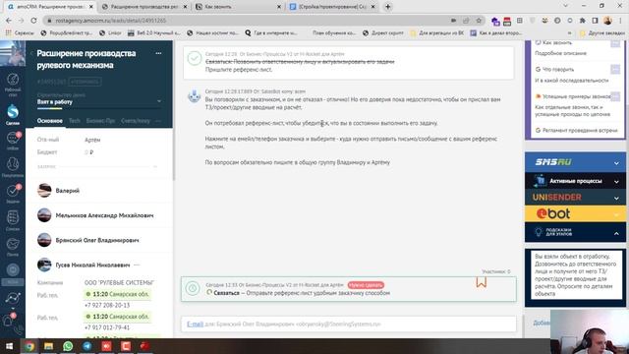The width and height of the screenshot is (629, 354).
Task: Open contact Брянский Олег Владимирович
Action: [97, 240]
